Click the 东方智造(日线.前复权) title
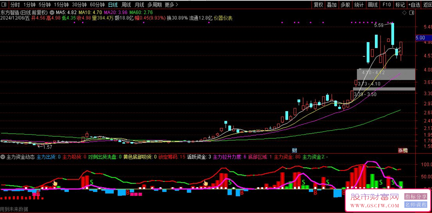 point(24,13)
